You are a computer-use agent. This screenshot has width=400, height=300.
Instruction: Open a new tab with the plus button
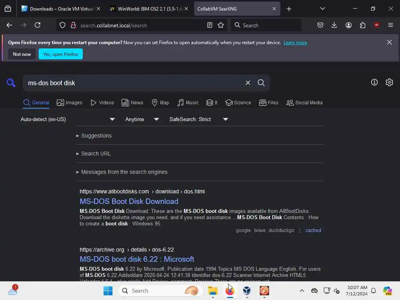click(289, 9)
